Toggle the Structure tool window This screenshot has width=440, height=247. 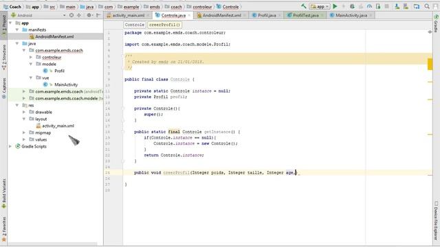point(3,57)
